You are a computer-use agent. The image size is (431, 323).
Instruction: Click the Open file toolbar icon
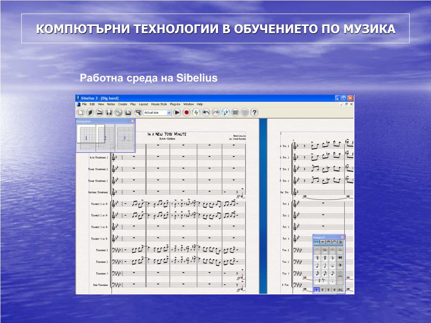pos(90,112)
